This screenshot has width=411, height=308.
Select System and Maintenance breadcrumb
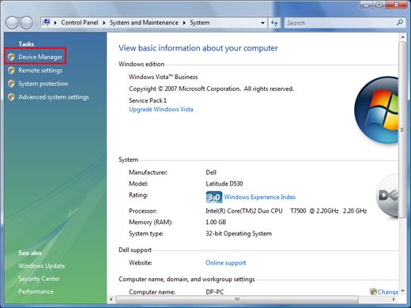tap(144, 23)
